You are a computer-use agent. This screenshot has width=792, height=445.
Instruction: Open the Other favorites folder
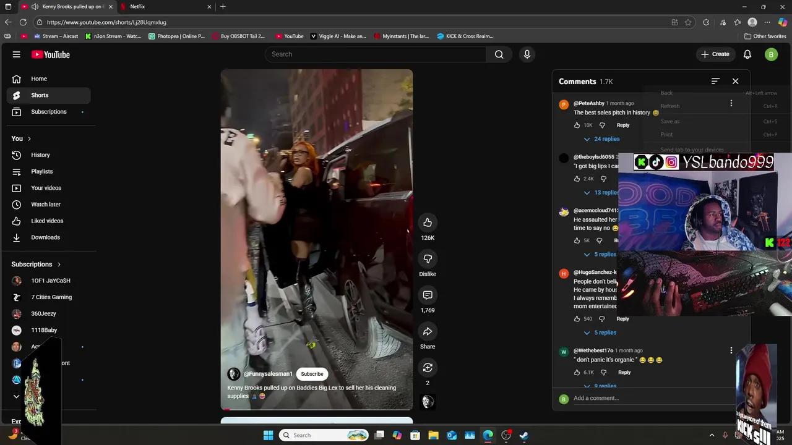[x=765, y=36]
